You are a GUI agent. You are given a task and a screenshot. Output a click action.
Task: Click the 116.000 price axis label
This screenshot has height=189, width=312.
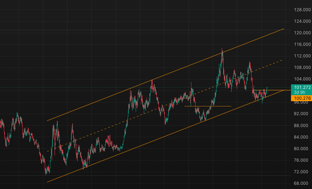(x=302, y=44)
